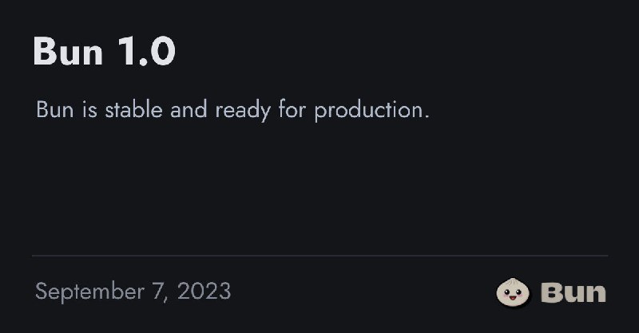This screenshot has width=639, height=333.
Task: Click the word "September" in the date
Action: (x=89, y=292)
